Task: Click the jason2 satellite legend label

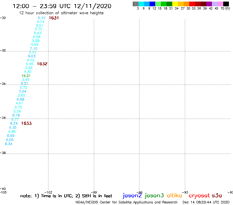Action: (132, 196)
